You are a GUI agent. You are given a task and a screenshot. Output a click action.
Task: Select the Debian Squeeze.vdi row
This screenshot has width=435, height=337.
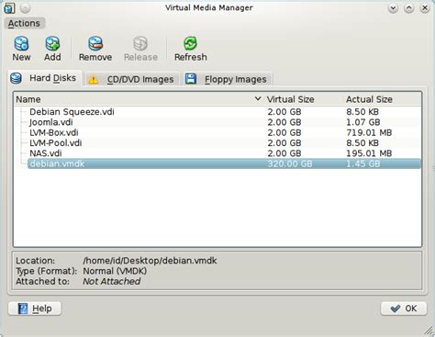[217, 112]
